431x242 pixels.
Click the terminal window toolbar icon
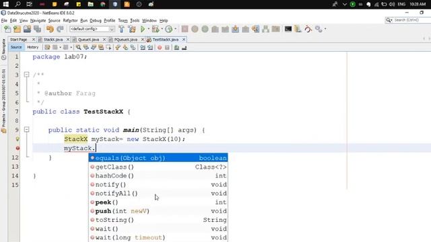[288, 29]
